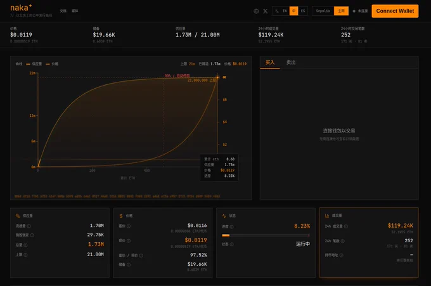Viewport: 431px width, 286px height.
Task: Open the 媒体 media nav link
Action: [75, 11]
